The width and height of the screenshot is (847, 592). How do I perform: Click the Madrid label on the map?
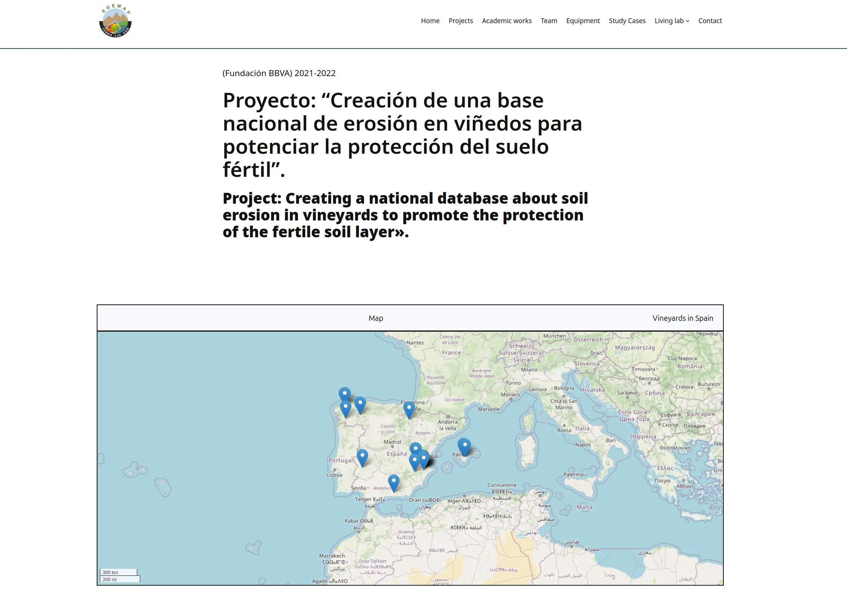(x=392, y=442)
